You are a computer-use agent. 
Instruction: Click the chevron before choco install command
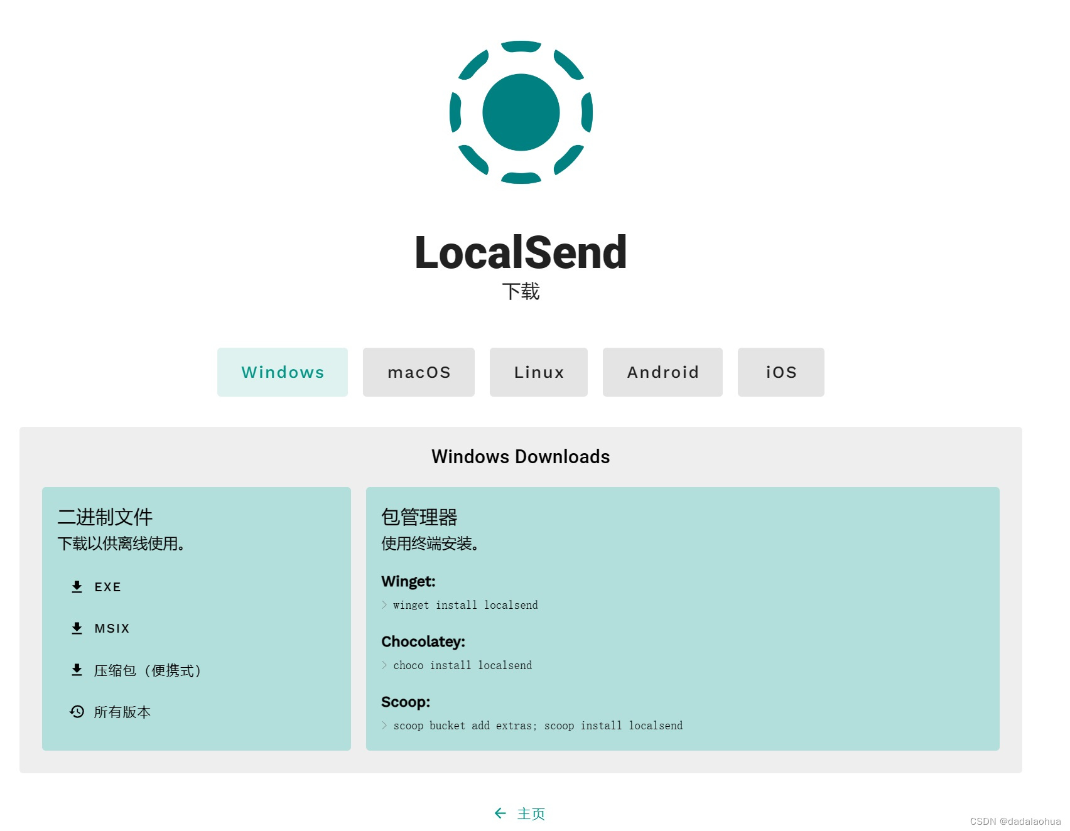tap(384, 665)
